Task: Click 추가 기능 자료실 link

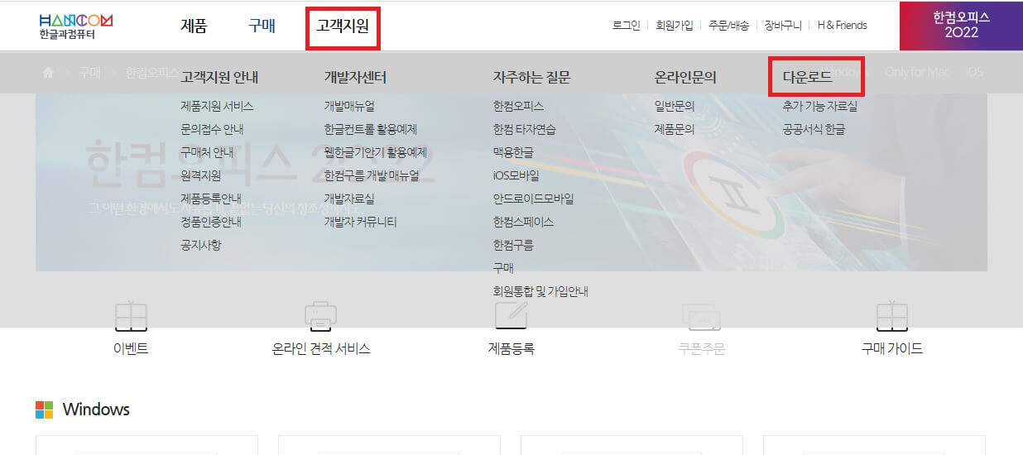Action: [x=819, y=107]
